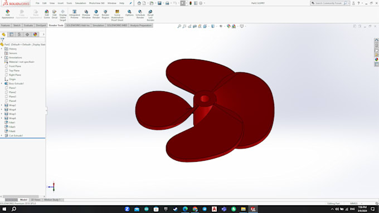Start the Integrated Preview
The image size is (379, 213).
[75, 14]
